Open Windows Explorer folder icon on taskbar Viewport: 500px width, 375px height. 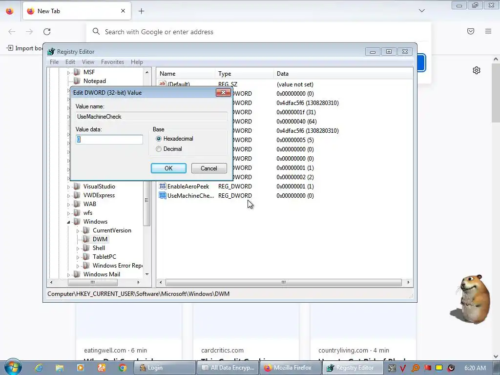click(60, 368)
